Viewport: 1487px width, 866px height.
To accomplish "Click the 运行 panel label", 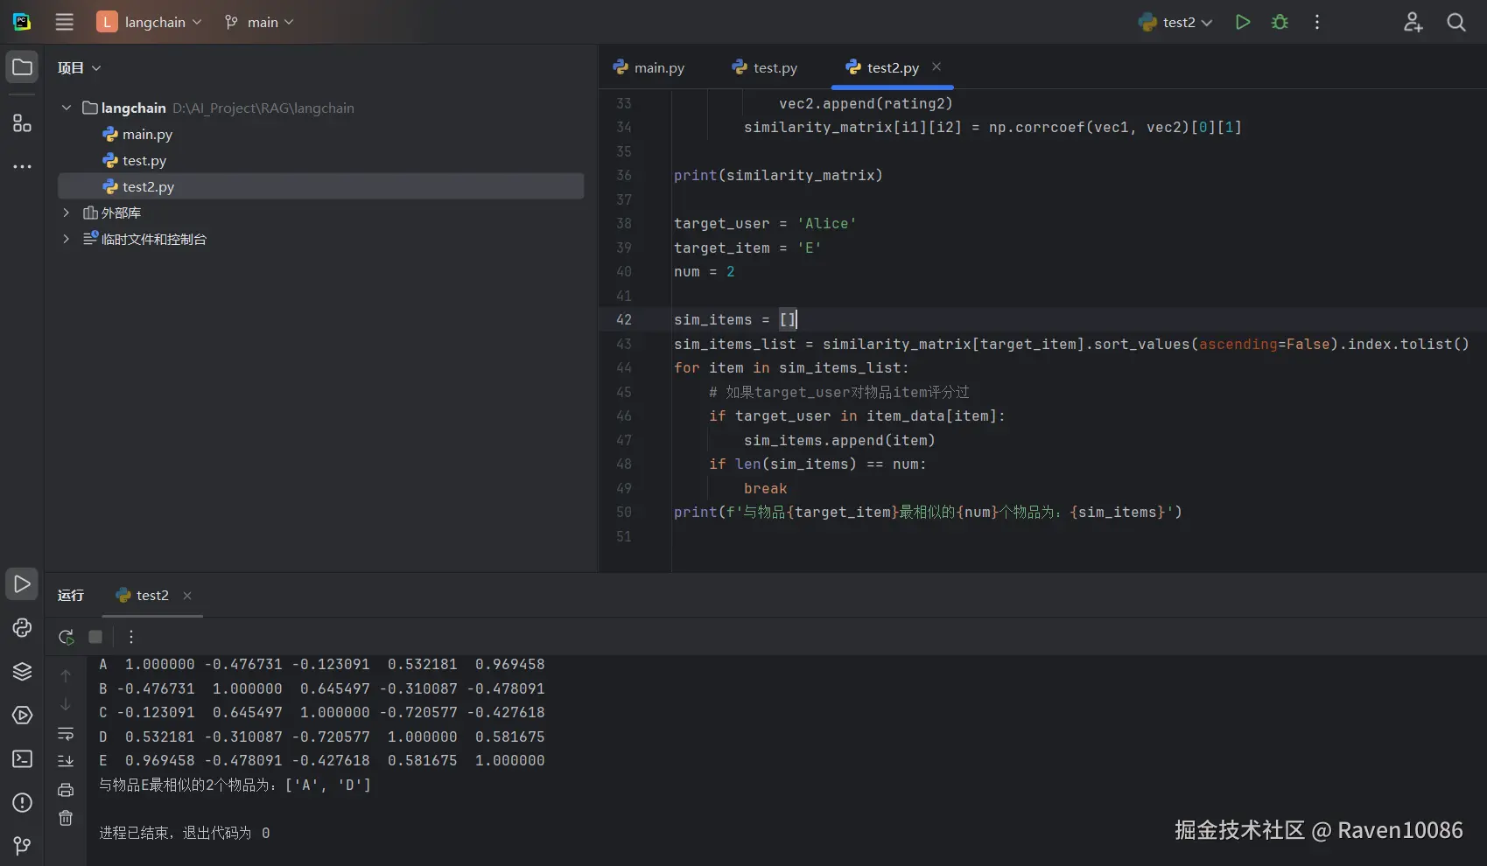I will point(71,596).
